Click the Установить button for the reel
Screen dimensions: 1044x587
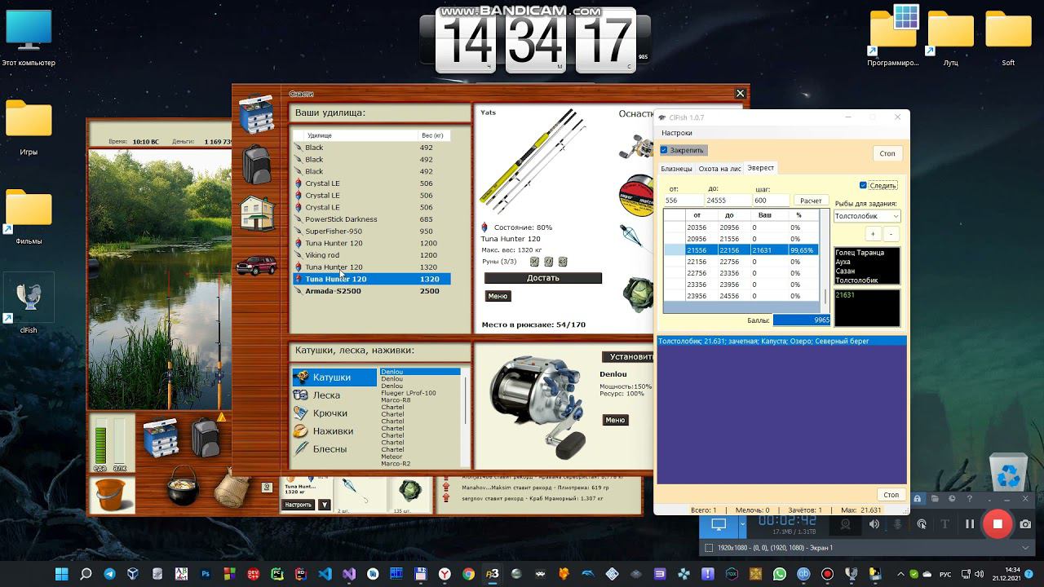[x=629, y=357]
